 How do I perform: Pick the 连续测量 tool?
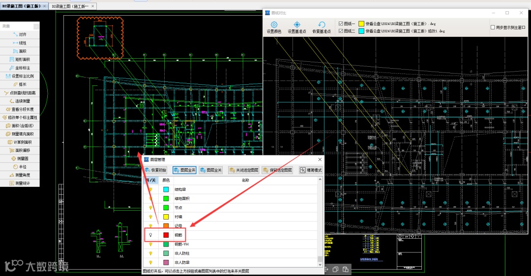click(x=20, y=101)
